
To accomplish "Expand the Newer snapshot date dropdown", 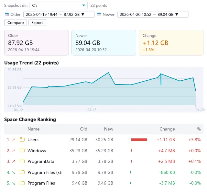I will click(152, 15).
